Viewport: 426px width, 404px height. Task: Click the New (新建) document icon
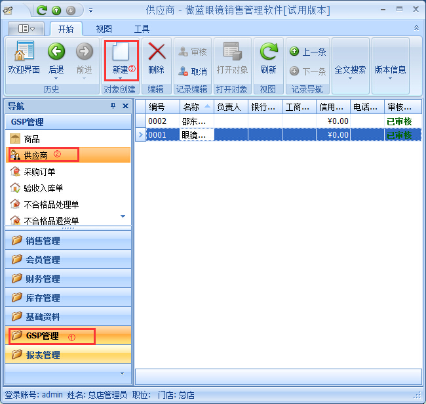coord(121,52)
